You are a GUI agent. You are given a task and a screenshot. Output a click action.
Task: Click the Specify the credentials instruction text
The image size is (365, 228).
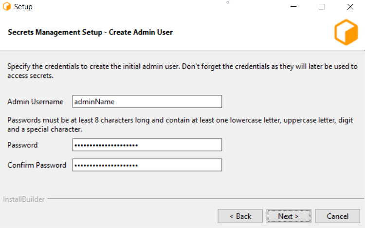(x=182, y=71)
